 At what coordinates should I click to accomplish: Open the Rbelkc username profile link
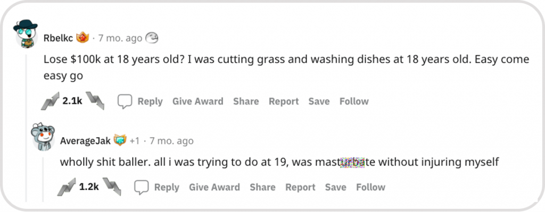pos(58,38)
